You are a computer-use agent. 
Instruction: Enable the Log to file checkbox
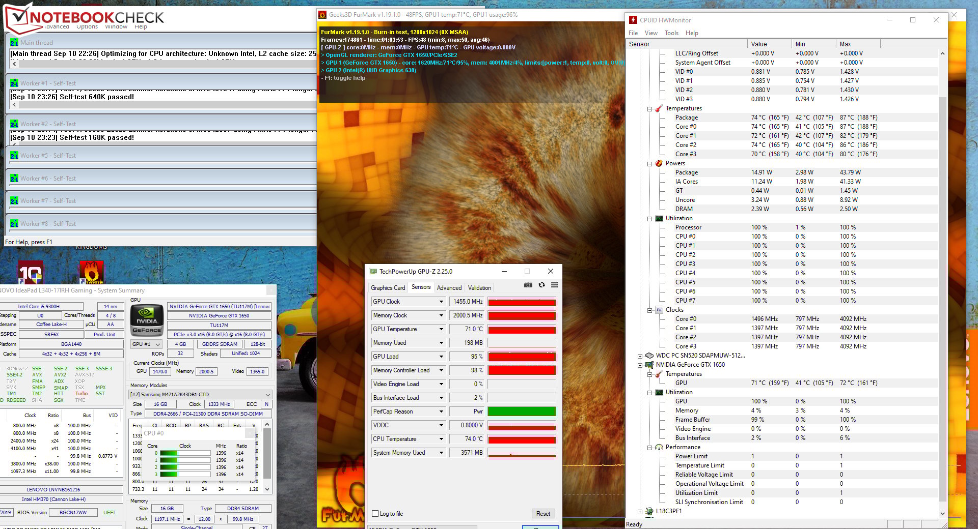click(x=375, y=514)
